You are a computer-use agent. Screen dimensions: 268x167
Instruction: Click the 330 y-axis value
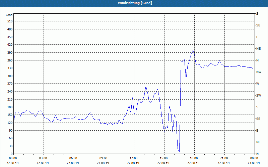pos(10,68)
